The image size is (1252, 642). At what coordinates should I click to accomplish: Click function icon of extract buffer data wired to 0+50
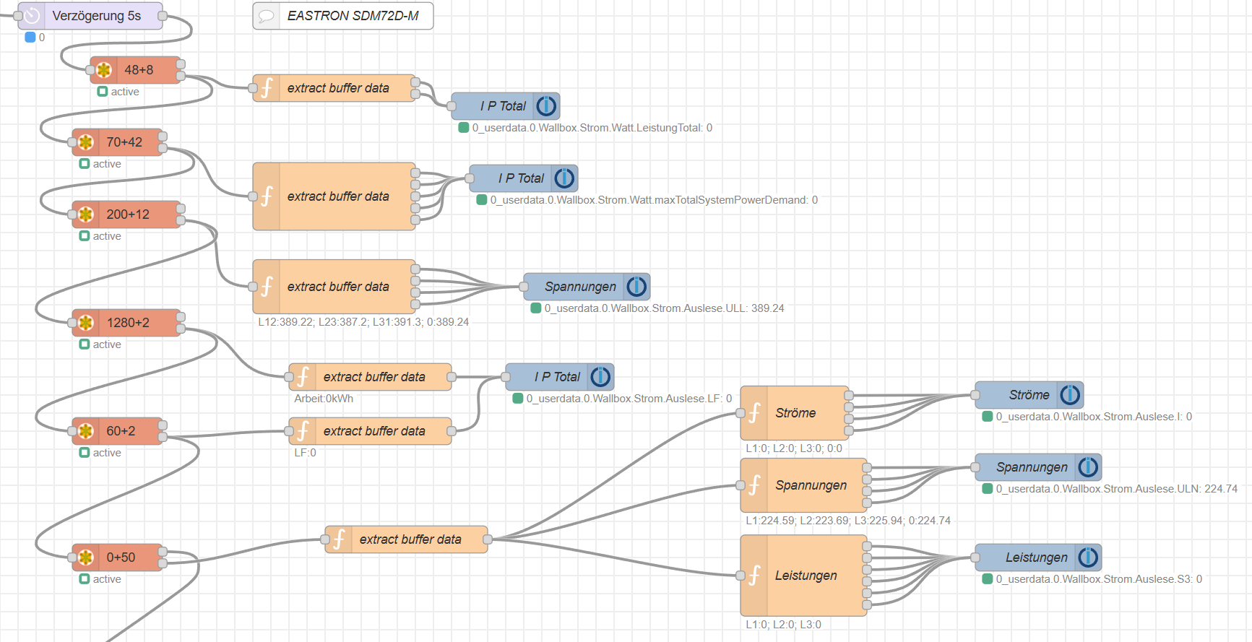(x=339, y=539)
